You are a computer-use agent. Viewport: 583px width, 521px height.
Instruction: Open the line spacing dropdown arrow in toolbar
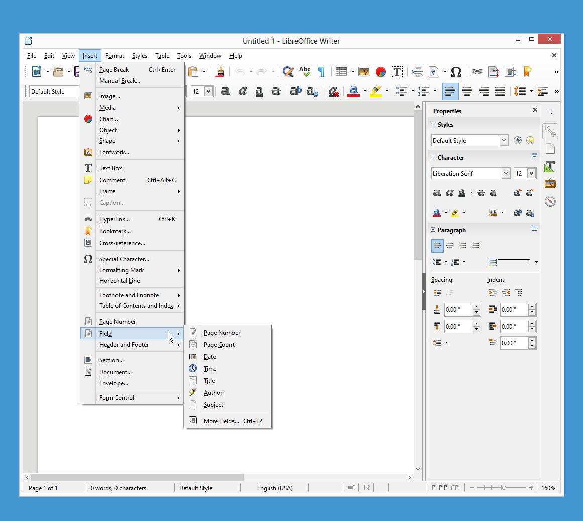(x=531, y=91)
